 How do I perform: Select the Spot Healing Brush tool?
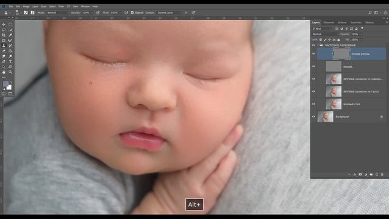point(4,41)
